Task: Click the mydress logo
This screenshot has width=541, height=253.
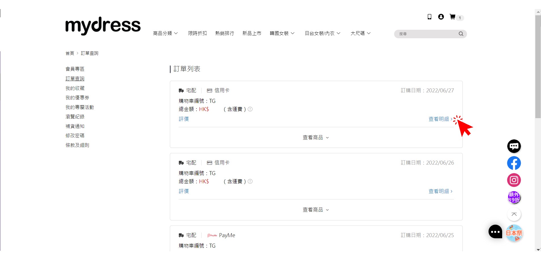Action: click(103, 26)
